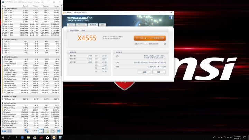Viewport: 249px width, 140px height.
Task: Open the 說明 help tab
Action: click(x=102, y=25)
